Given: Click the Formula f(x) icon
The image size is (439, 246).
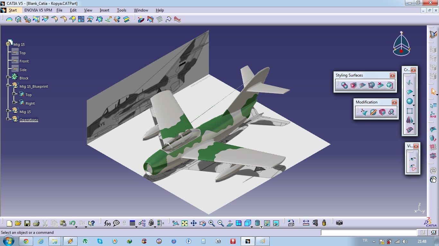Looking at the screenshot, I should coord(107,223).
